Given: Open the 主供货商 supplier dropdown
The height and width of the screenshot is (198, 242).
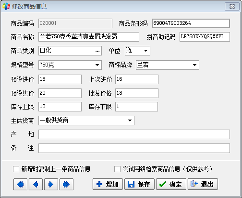Looking at the screenshot, I should tap(130, 121).
